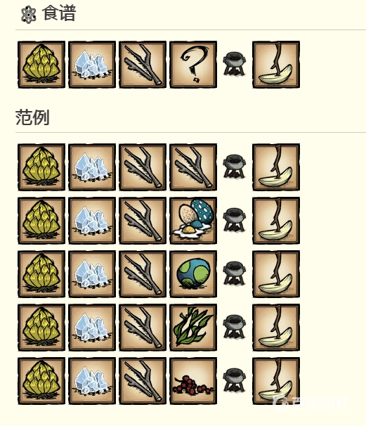Select the ice crystal icon in the recipe row

(x=92, y=65)
